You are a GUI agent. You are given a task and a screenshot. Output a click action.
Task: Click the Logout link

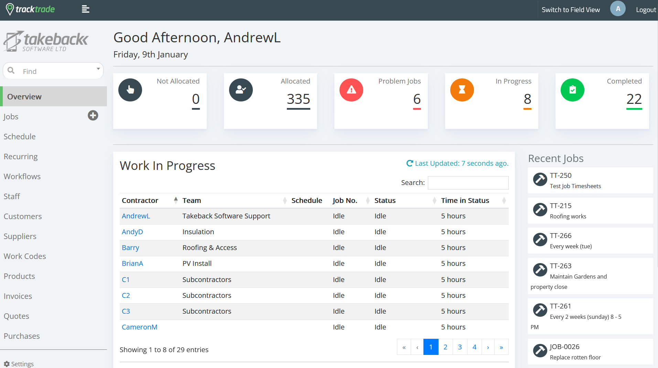646,10
